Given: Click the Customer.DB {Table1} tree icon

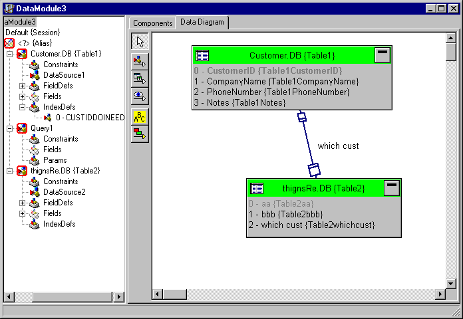Looking at the screenshot, I should tap(22, 54).
